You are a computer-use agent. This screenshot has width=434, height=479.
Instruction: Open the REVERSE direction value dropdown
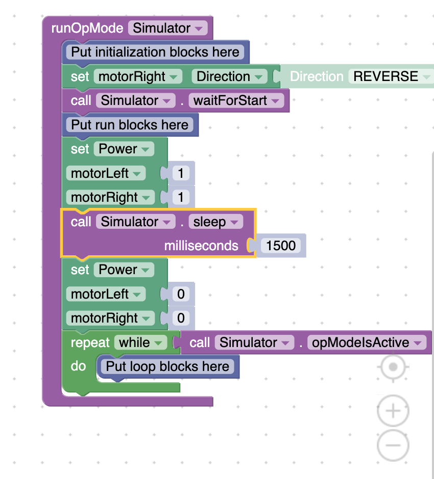[390, 76]
